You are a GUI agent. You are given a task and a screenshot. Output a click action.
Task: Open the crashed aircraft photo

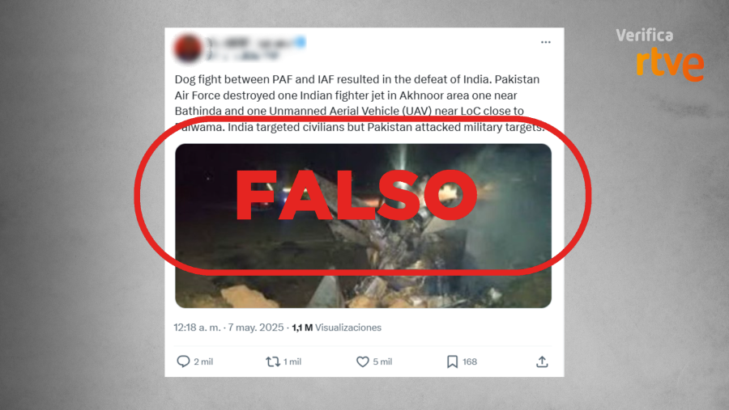pos(363,226)
